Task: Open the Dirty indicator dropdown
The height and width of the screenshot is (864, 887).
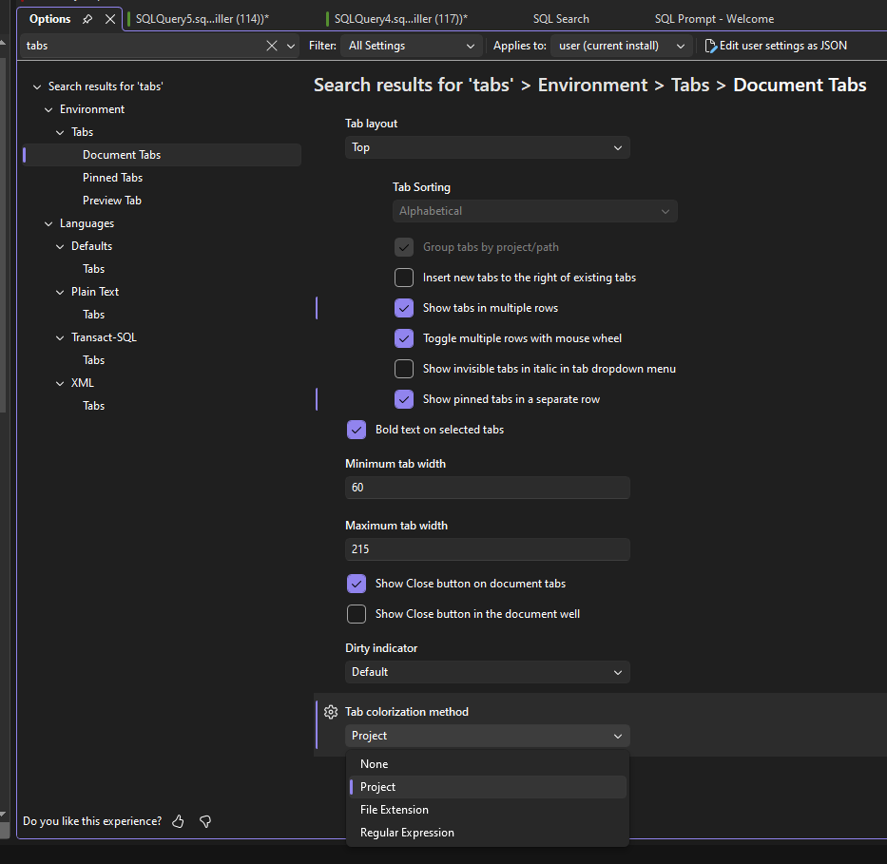Action: point(487,672)
